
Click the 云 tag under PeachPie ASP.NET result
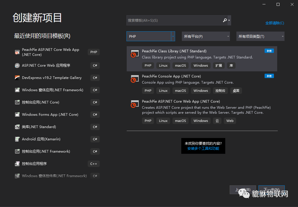[x=217, y=121]
